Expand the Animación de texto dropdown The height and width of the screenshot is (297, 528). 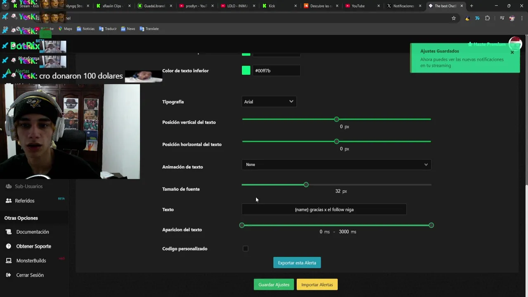[337, 165]
